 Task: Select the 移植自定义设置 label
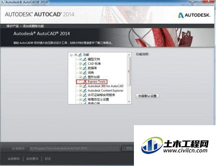tap(98, 99)
